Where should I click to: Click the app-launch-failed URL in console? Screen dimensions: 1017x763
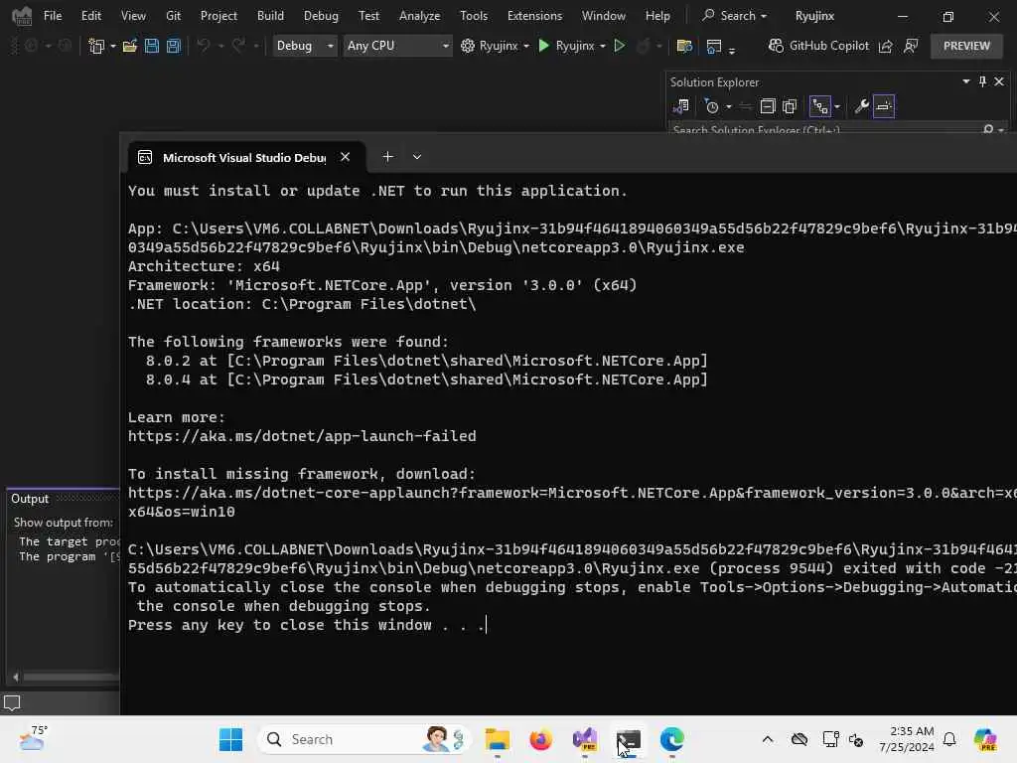click(302, 436)
